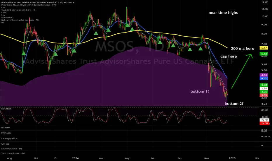Screen dimensions: 272x161
Task: Click the 'near time highs' text annotation
Action: coord(223,13)
